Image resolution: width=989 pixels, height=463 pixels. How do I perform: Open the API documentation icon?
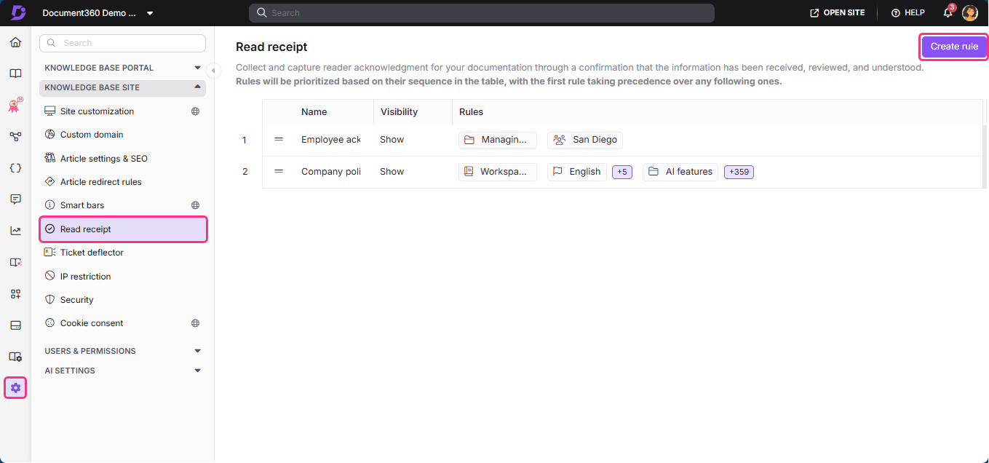point(15,167)
